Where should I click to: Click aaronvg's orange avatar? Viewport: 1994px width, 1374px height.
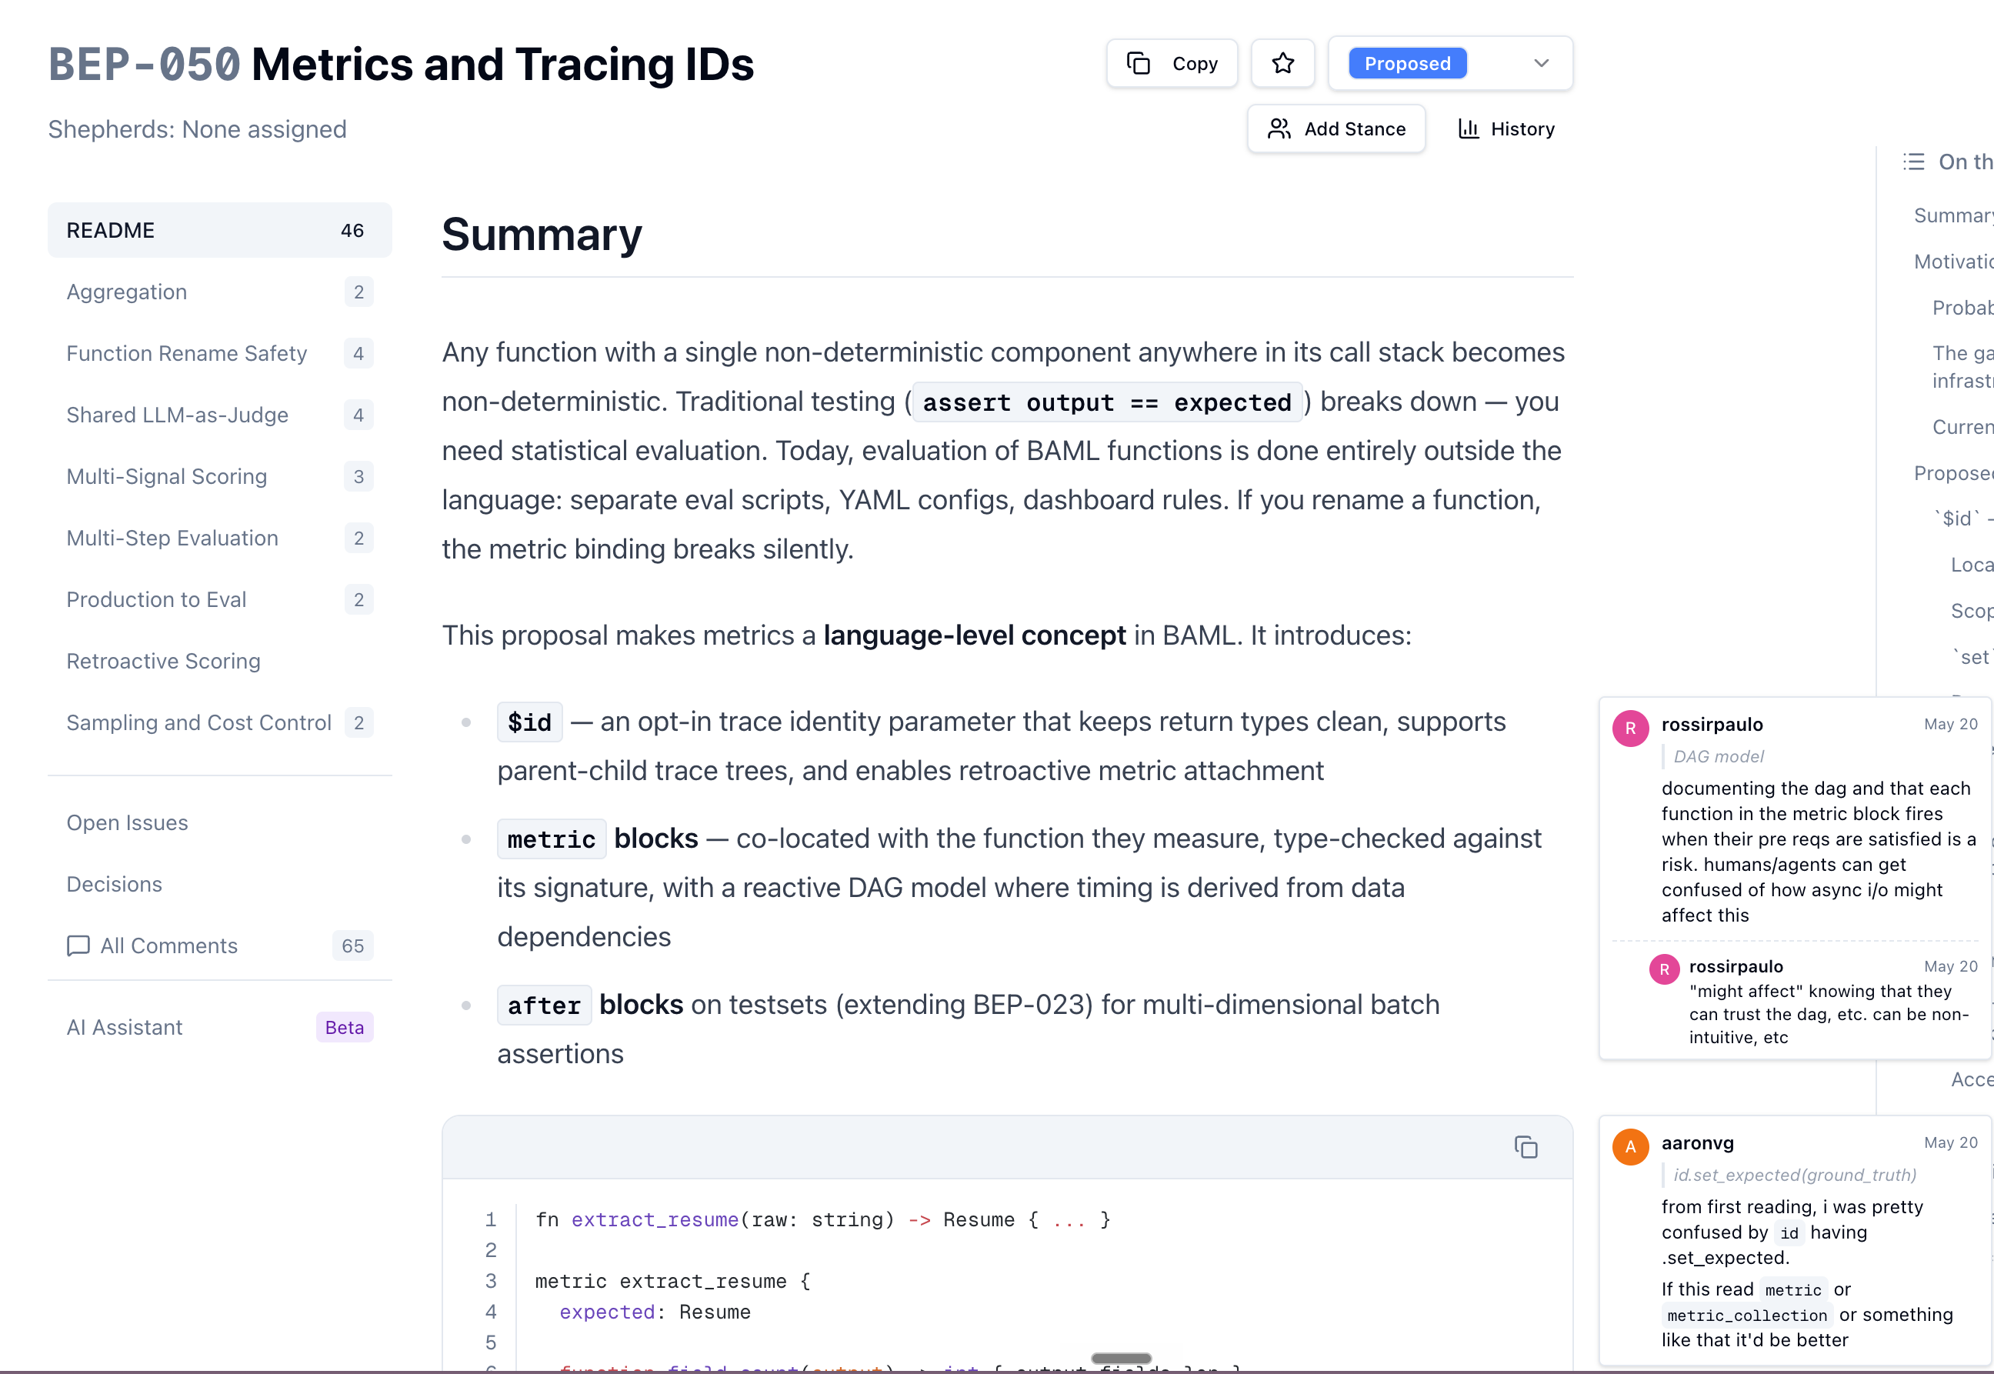pos(1630,1147)
